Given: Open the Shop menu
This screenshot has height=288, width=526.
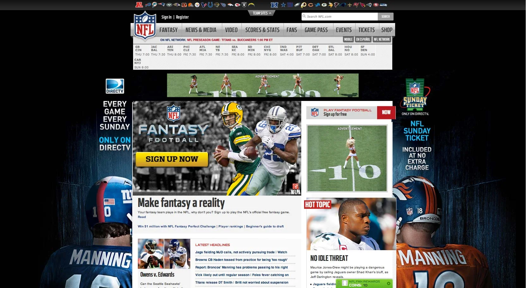Looking at the screenshot, I should coord(387,30).
